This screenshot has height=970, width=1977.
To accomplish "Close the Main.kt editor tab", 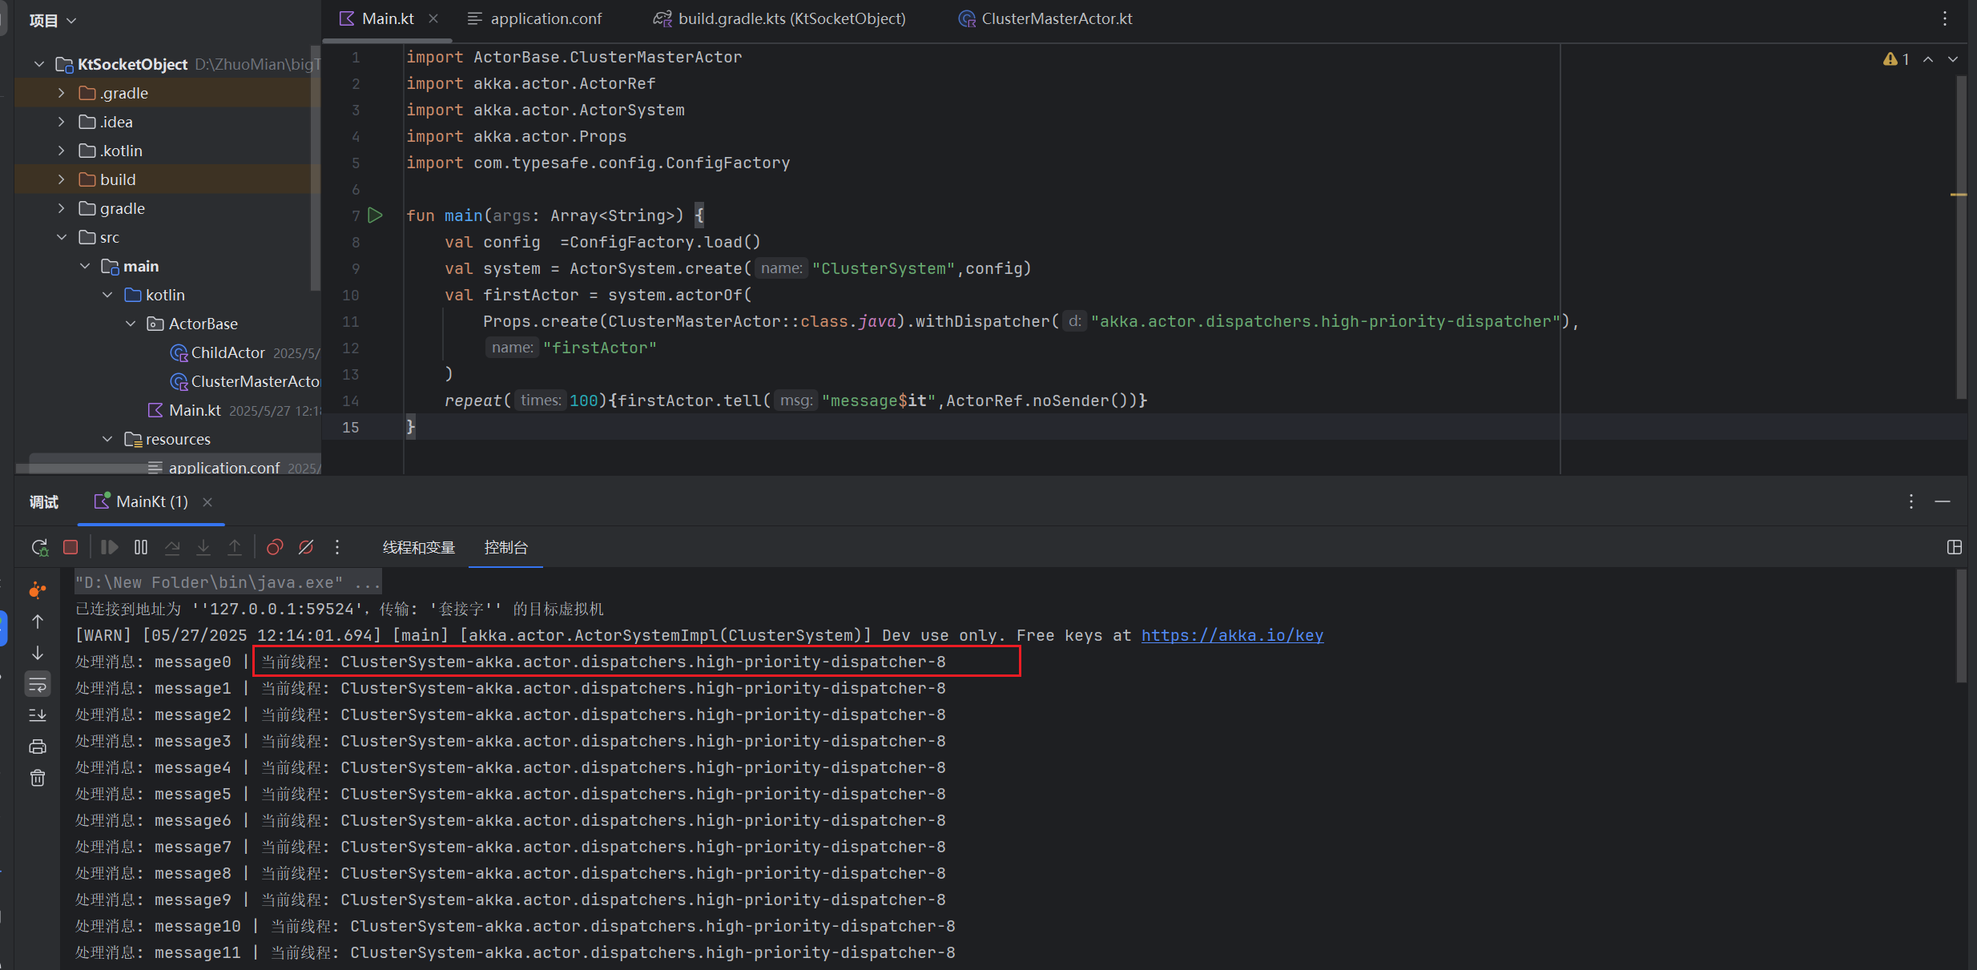I will pos(433,18).
